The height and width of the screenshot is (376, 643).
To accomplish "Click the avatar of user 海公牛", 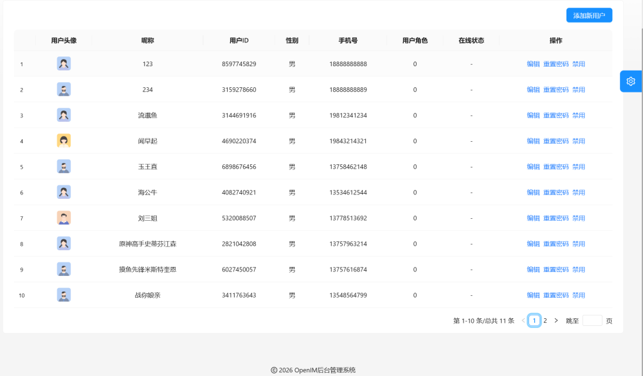I will tap(64, 192).
